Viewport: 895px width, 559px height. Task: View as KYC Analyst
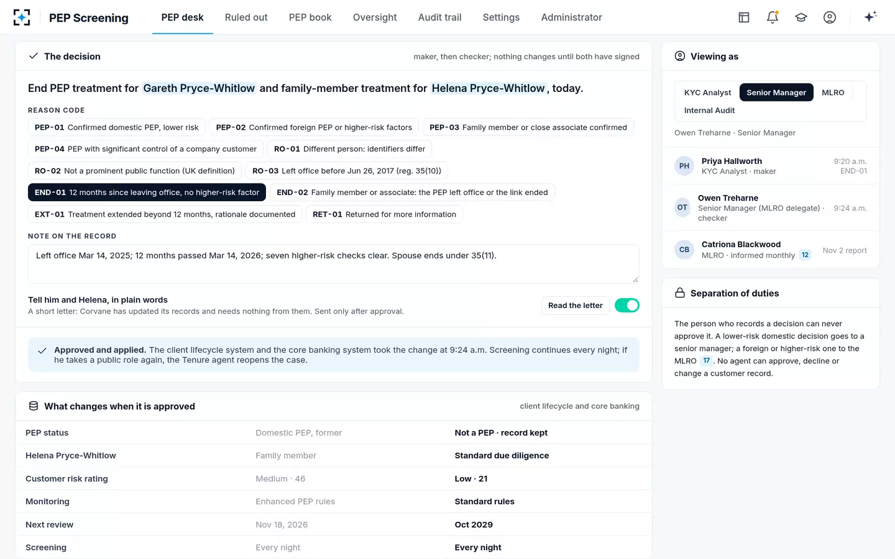click(x=707, y=93)
